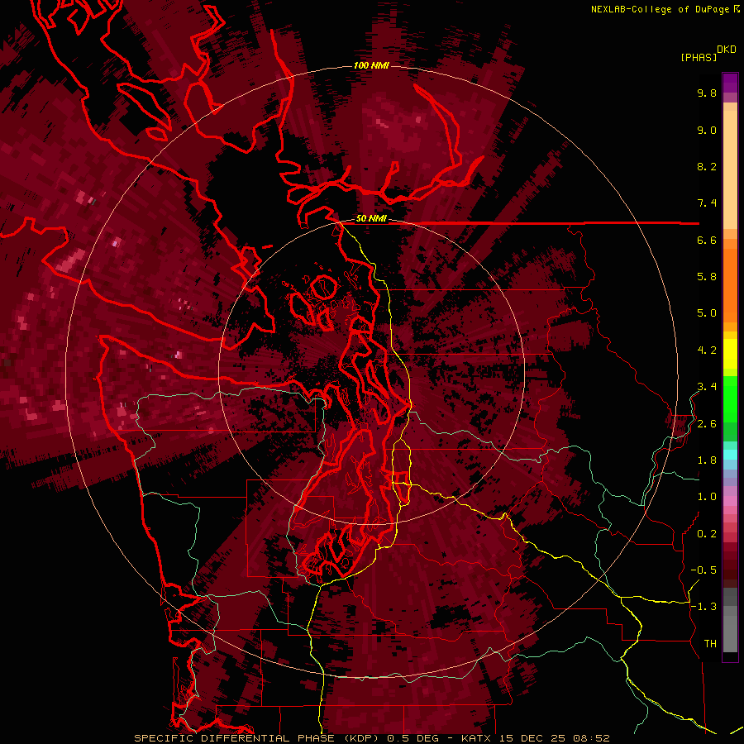Select the 5.8 value on the color scale
This screenshot has height=744, width=744.
coord(707,277)
